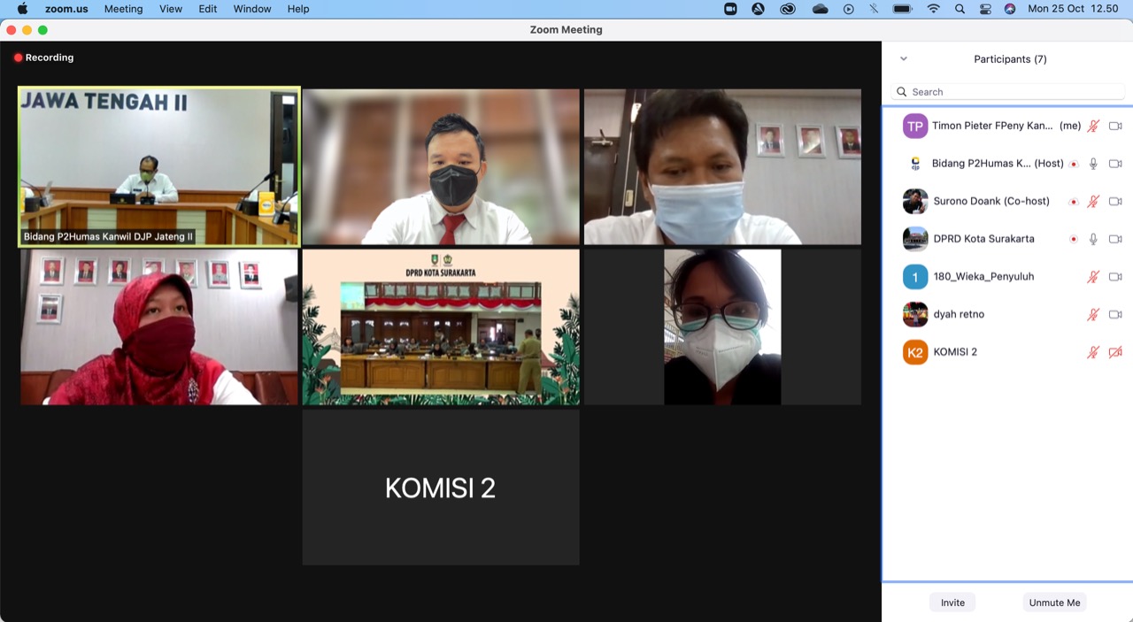This screenshot has width=1133, height=622.
Task: Open the View menu
Action: click(171, 9)
